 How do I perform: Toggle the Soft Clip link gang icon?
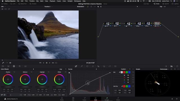point(122,86)
